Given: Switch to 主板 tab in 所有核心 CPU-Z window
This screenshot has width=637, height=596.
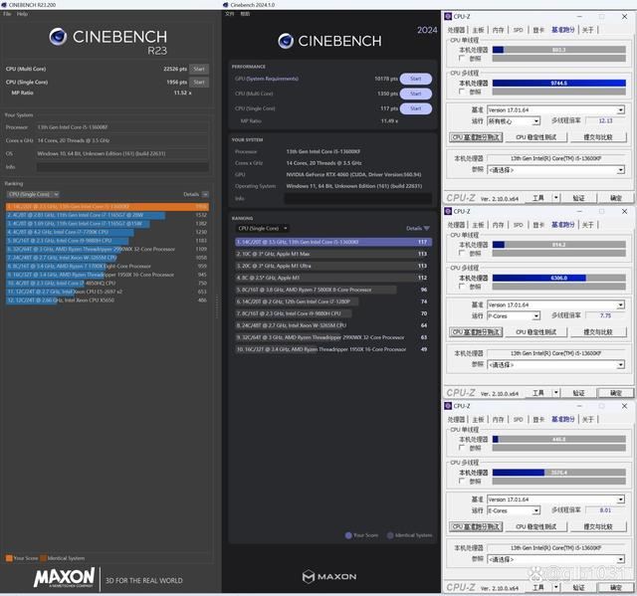Looking at the screenshot, I should (478, 30).
